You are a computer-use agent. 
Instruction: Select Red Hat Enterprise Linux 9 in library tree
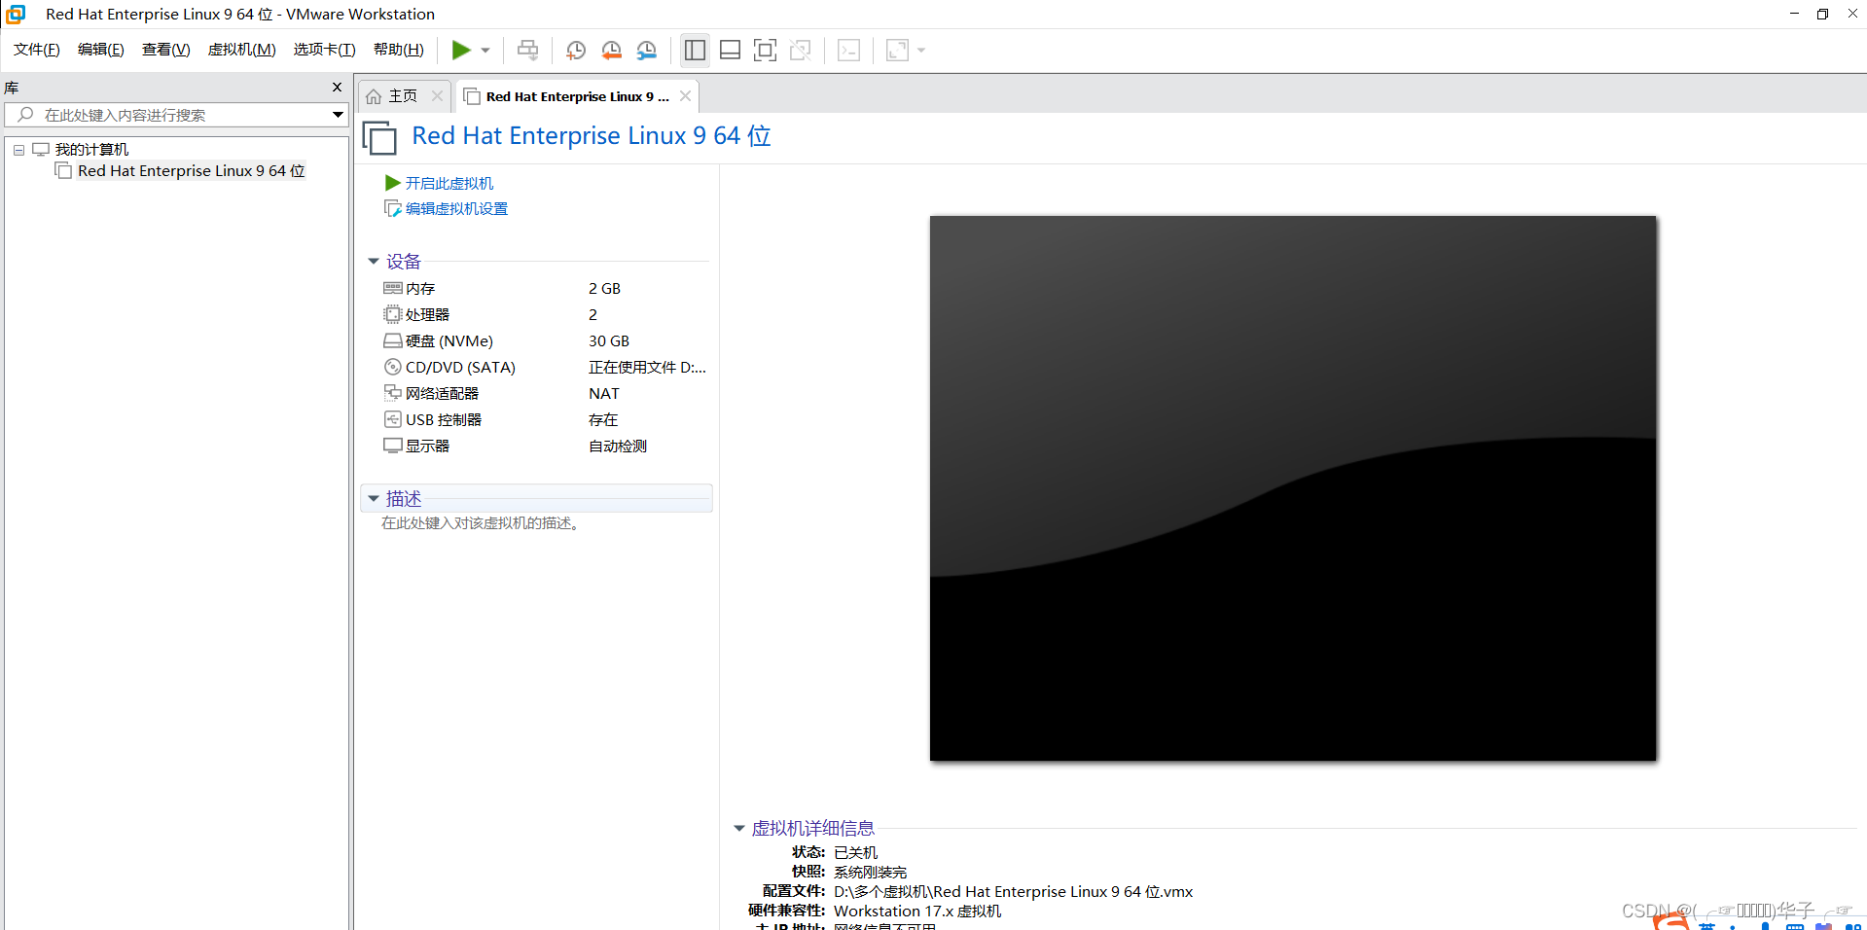(x=192, y=171)
